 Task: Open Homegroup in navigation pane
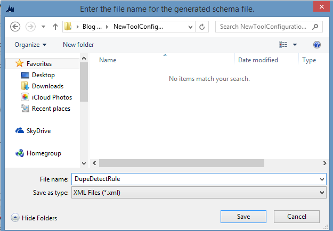click(x=43, y=153)
